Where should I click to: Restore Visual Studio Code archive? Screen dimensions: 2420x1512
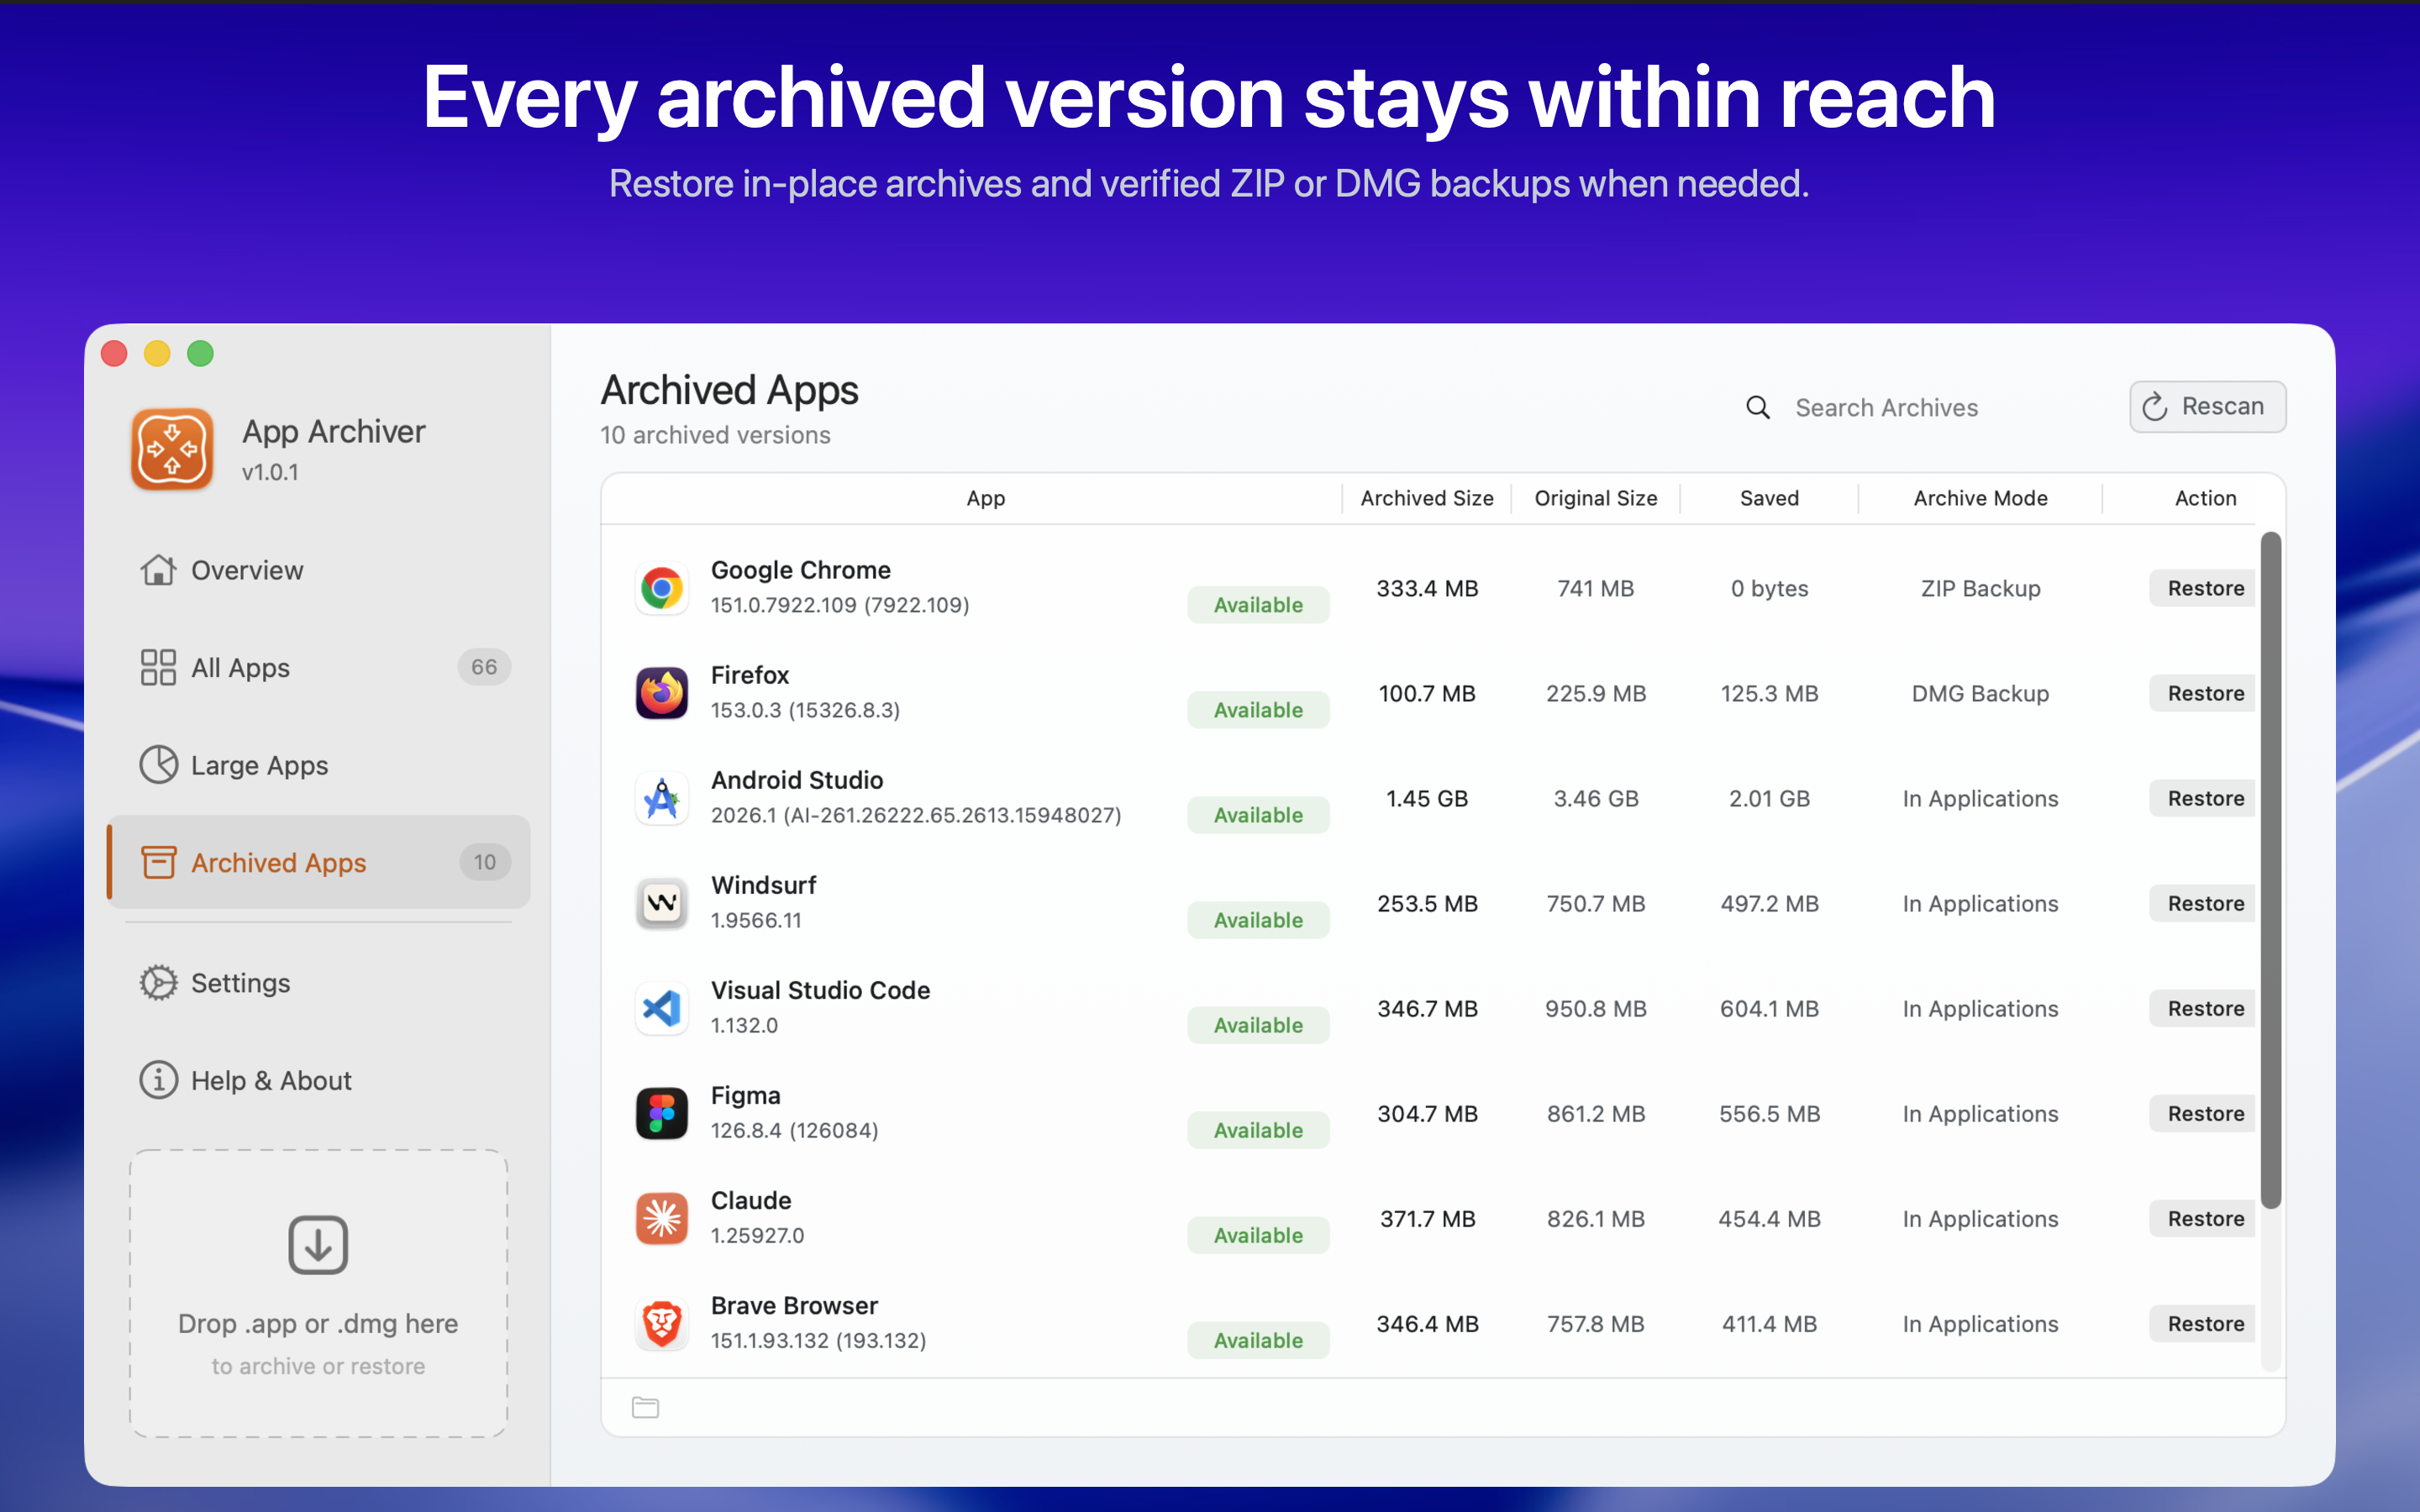(2203, 1008)
